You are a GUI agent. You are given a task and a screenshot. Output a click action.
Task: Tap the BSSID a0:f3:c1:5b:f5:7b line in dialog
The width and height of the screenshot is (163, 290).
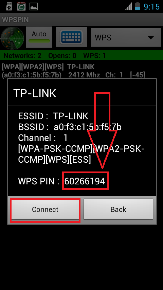(x=70, y=127)
